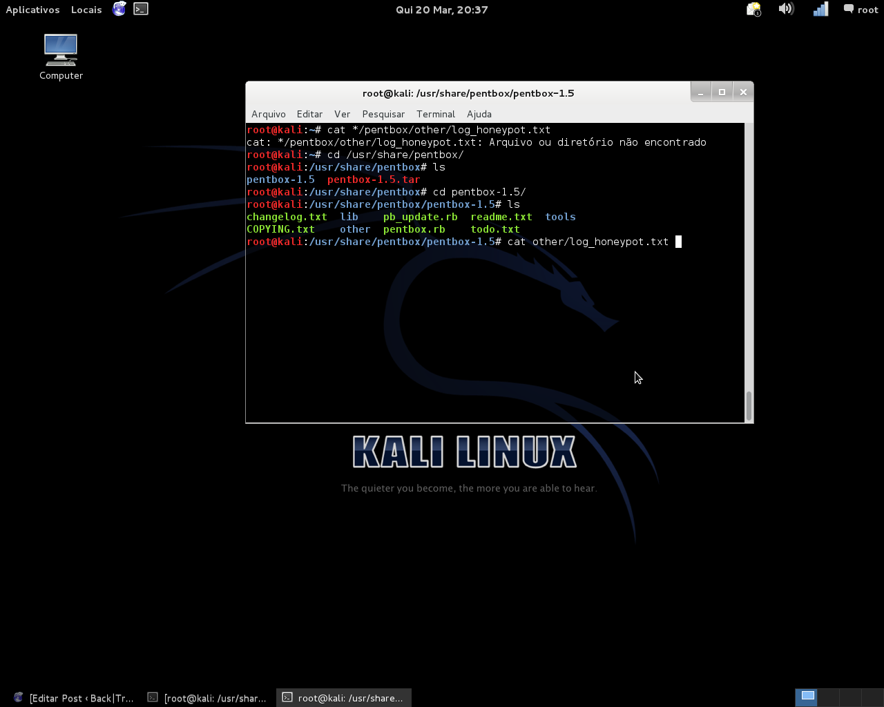Switch to Editar Post browser taskbar item

pyautogui.click(x=73, y=698)
